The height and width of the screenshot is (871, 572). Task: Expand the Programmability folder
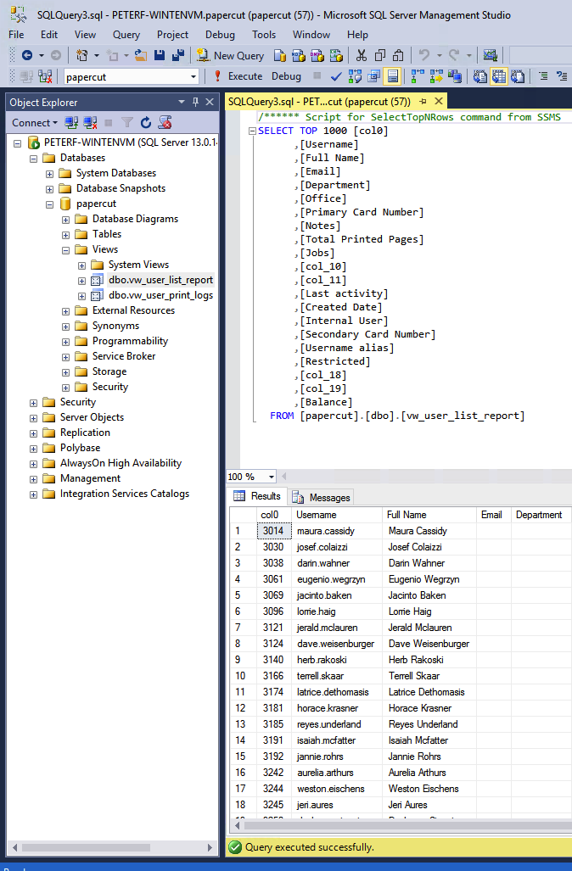point(65,342)
